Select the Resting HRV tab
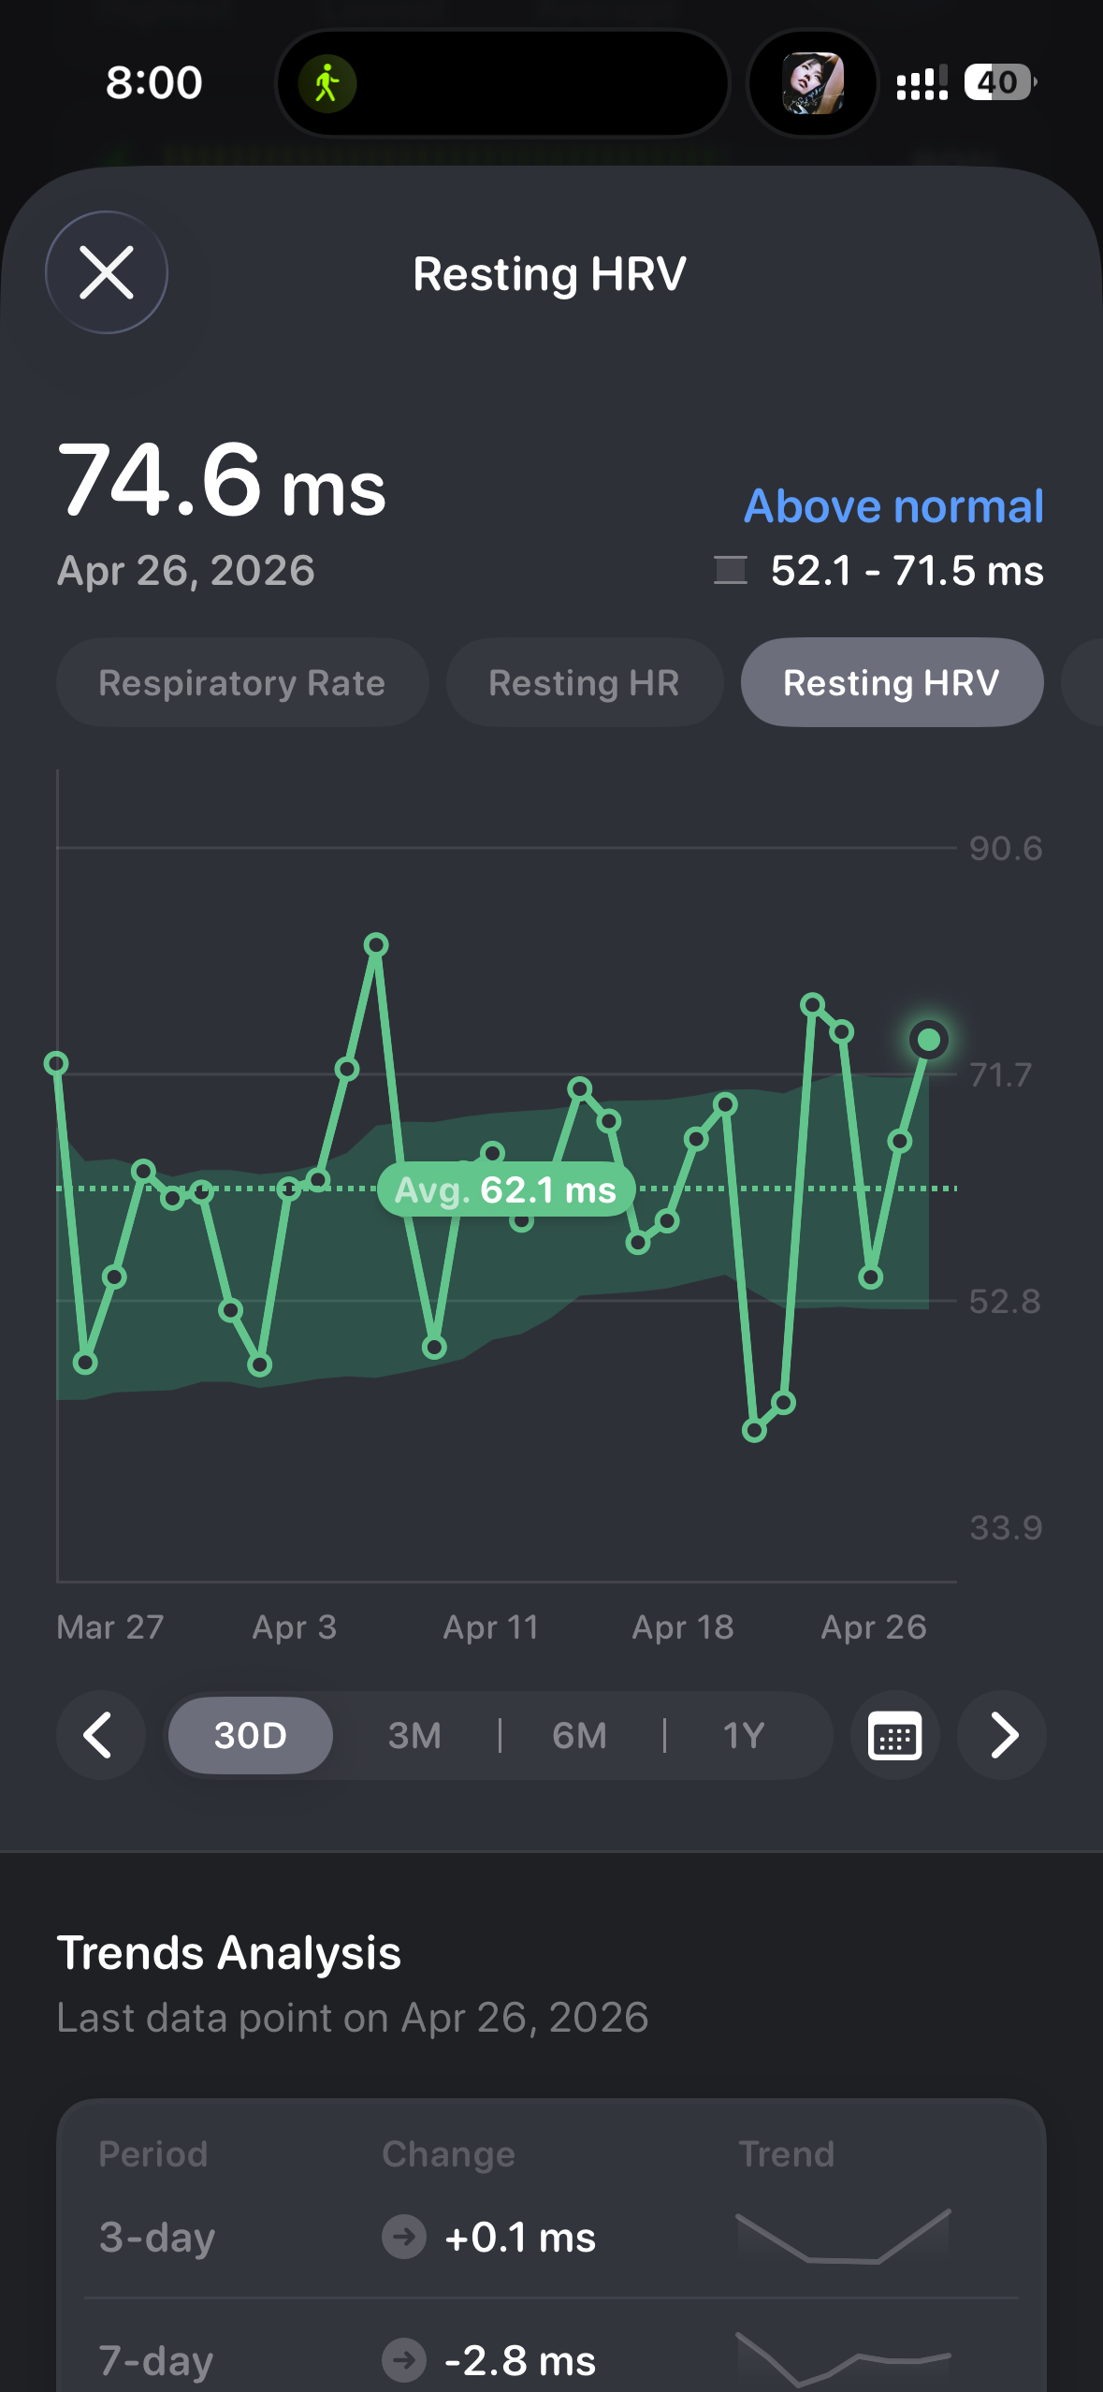The width and height of the screenshot is (1103, 2392). [892, 683]
